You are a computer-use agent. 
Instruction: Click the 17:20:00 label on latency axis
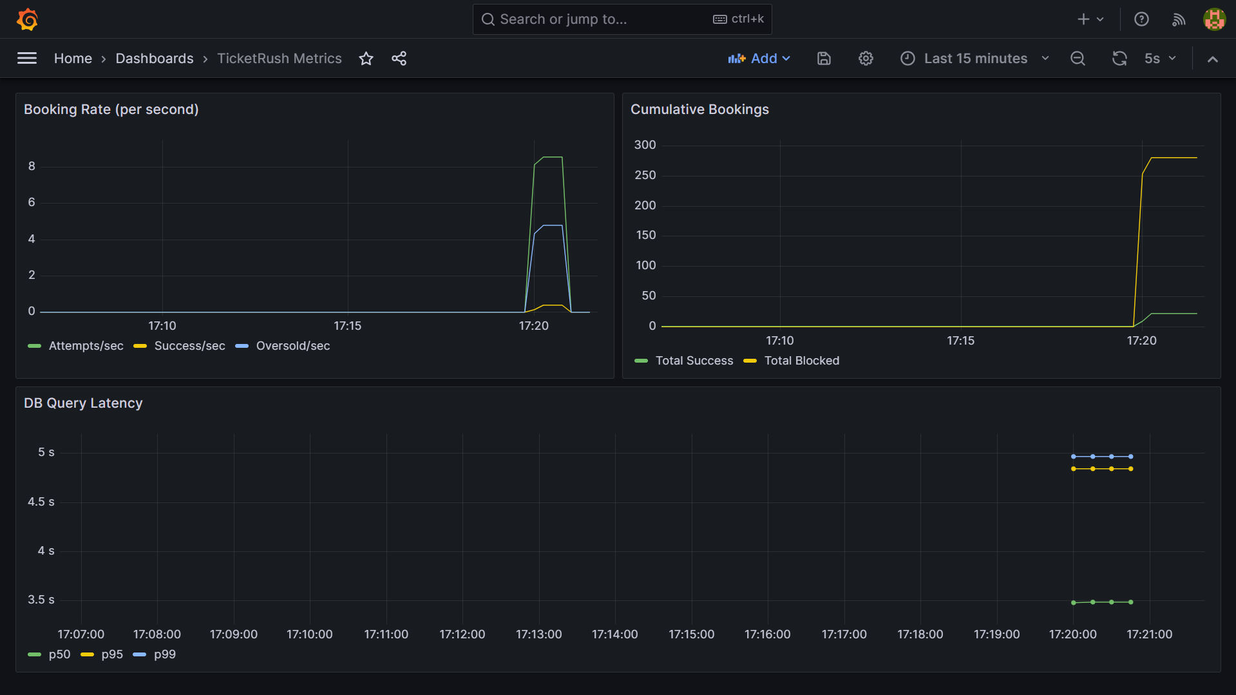click(x=1073, y=634)
